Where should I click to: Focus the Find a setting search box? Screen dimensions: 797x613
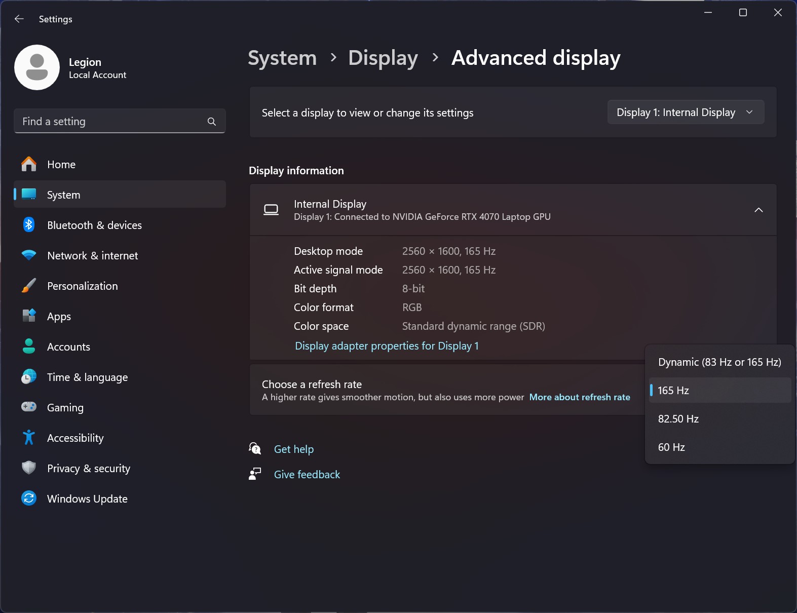click(120, 121)
